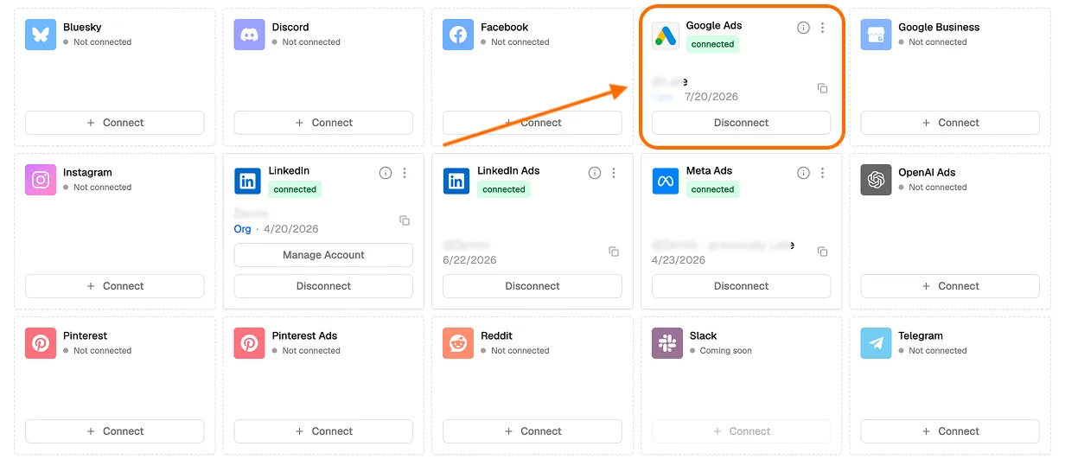The image size is (1065, 459).
Task: Click the Pinterest Ads title text
Action: coord(304,335)
